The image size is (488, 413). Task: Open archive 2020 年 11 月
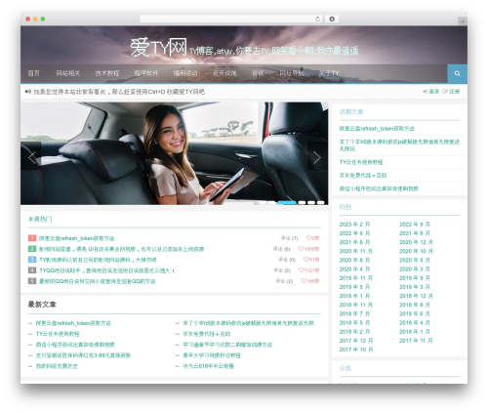355,251
